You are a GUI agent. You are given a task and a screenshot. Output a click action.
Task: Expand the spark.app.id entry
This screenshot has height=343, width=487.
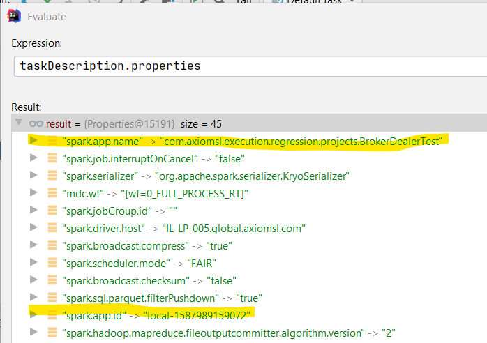coord(33,314)
